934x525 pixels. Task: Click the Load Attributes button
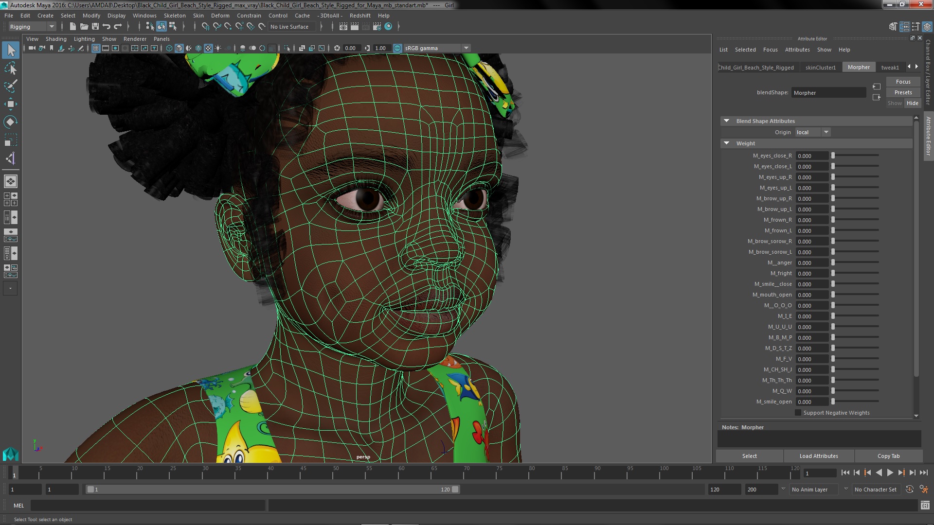[819, 456]
